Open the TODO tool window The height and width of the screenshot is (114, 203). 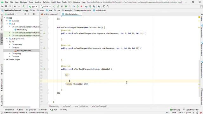coord(63,110)
